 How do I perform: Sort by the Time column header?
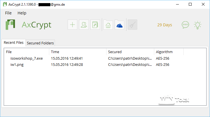tap(55, 52)
